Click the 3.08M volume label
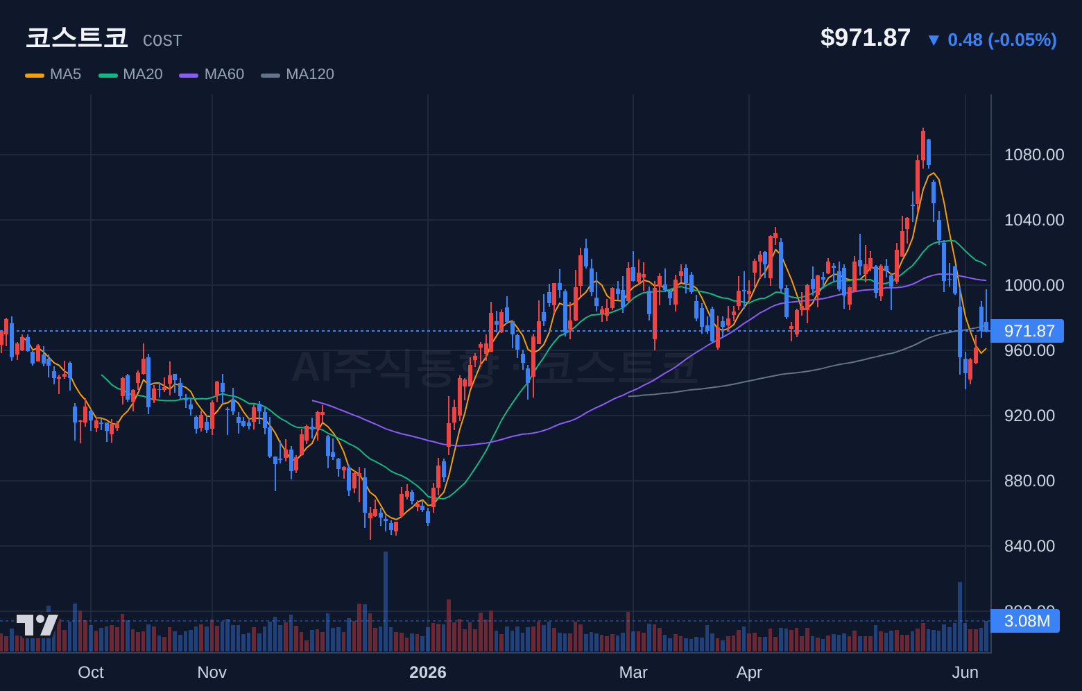Screen dimensions: 1082x691 tap(1026, 621)
